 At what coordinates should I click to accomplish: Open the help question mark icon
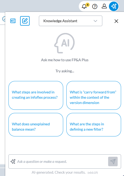95,7
